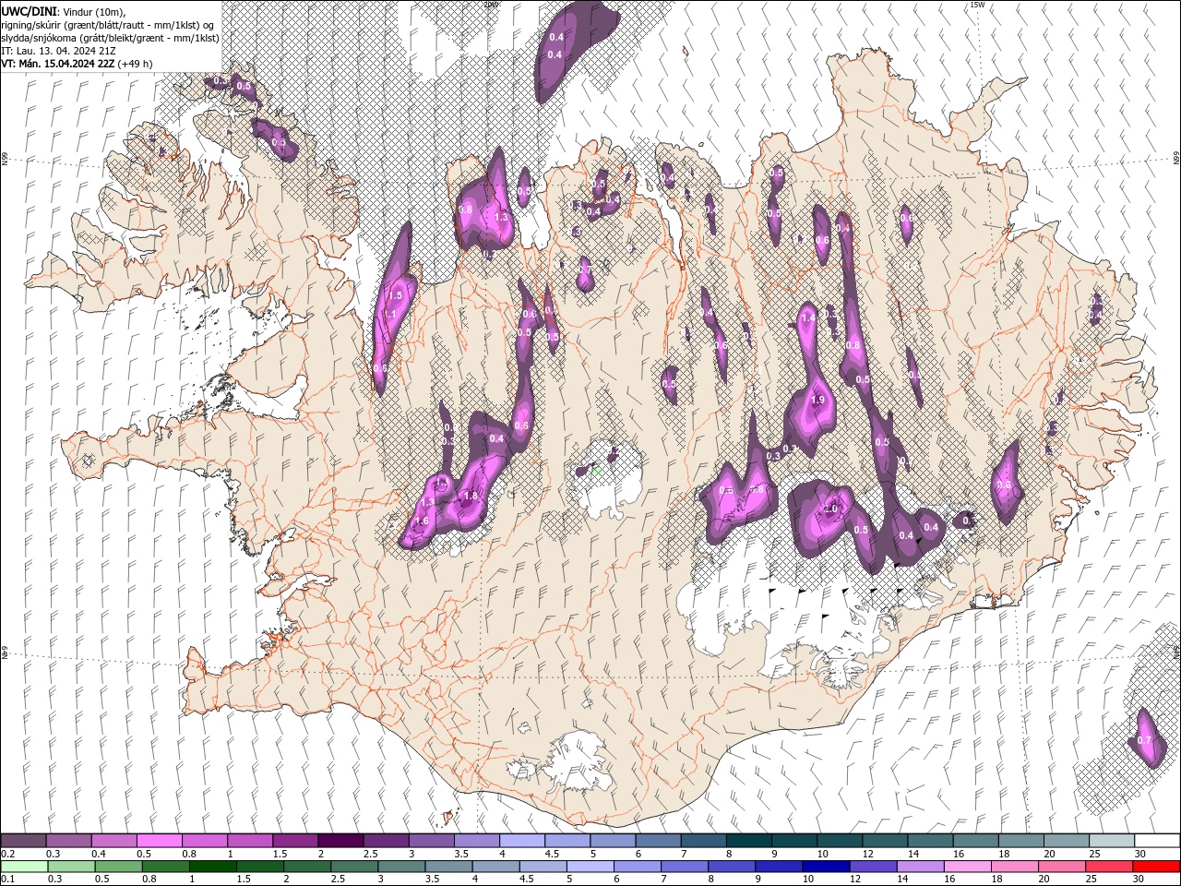Select the darkest purple 2–2.5 snow swatch
Viewport: 1181px width, 886px height.
tap(340, 841)
